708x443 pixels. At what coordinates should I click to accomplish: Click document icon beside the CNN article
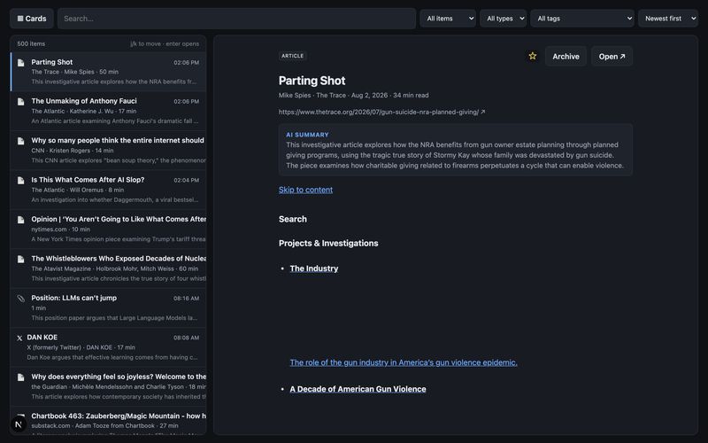(x=20, y=141)
